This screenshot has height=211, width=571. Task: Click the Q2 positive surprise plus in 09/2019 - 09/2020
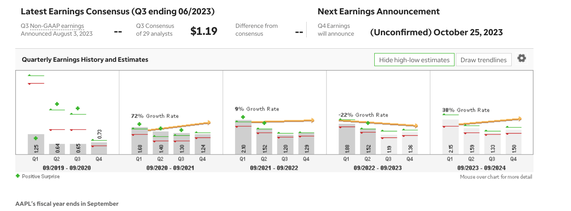coord(57,104)
